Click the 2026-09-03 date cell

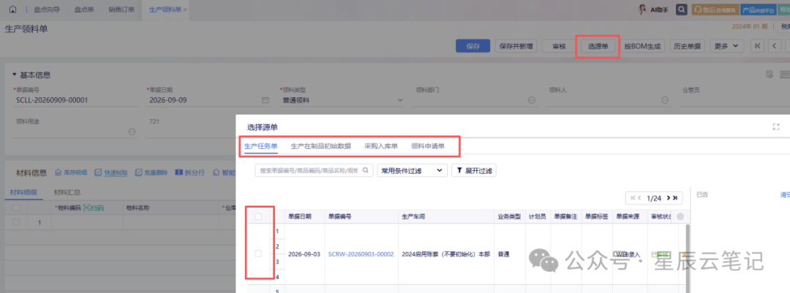tap(304, 254)
